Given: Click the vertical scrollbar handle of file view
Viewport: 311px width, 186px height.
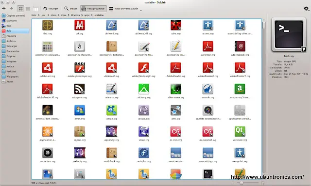Looking at the screenshot, I should (x=264, y=25).
